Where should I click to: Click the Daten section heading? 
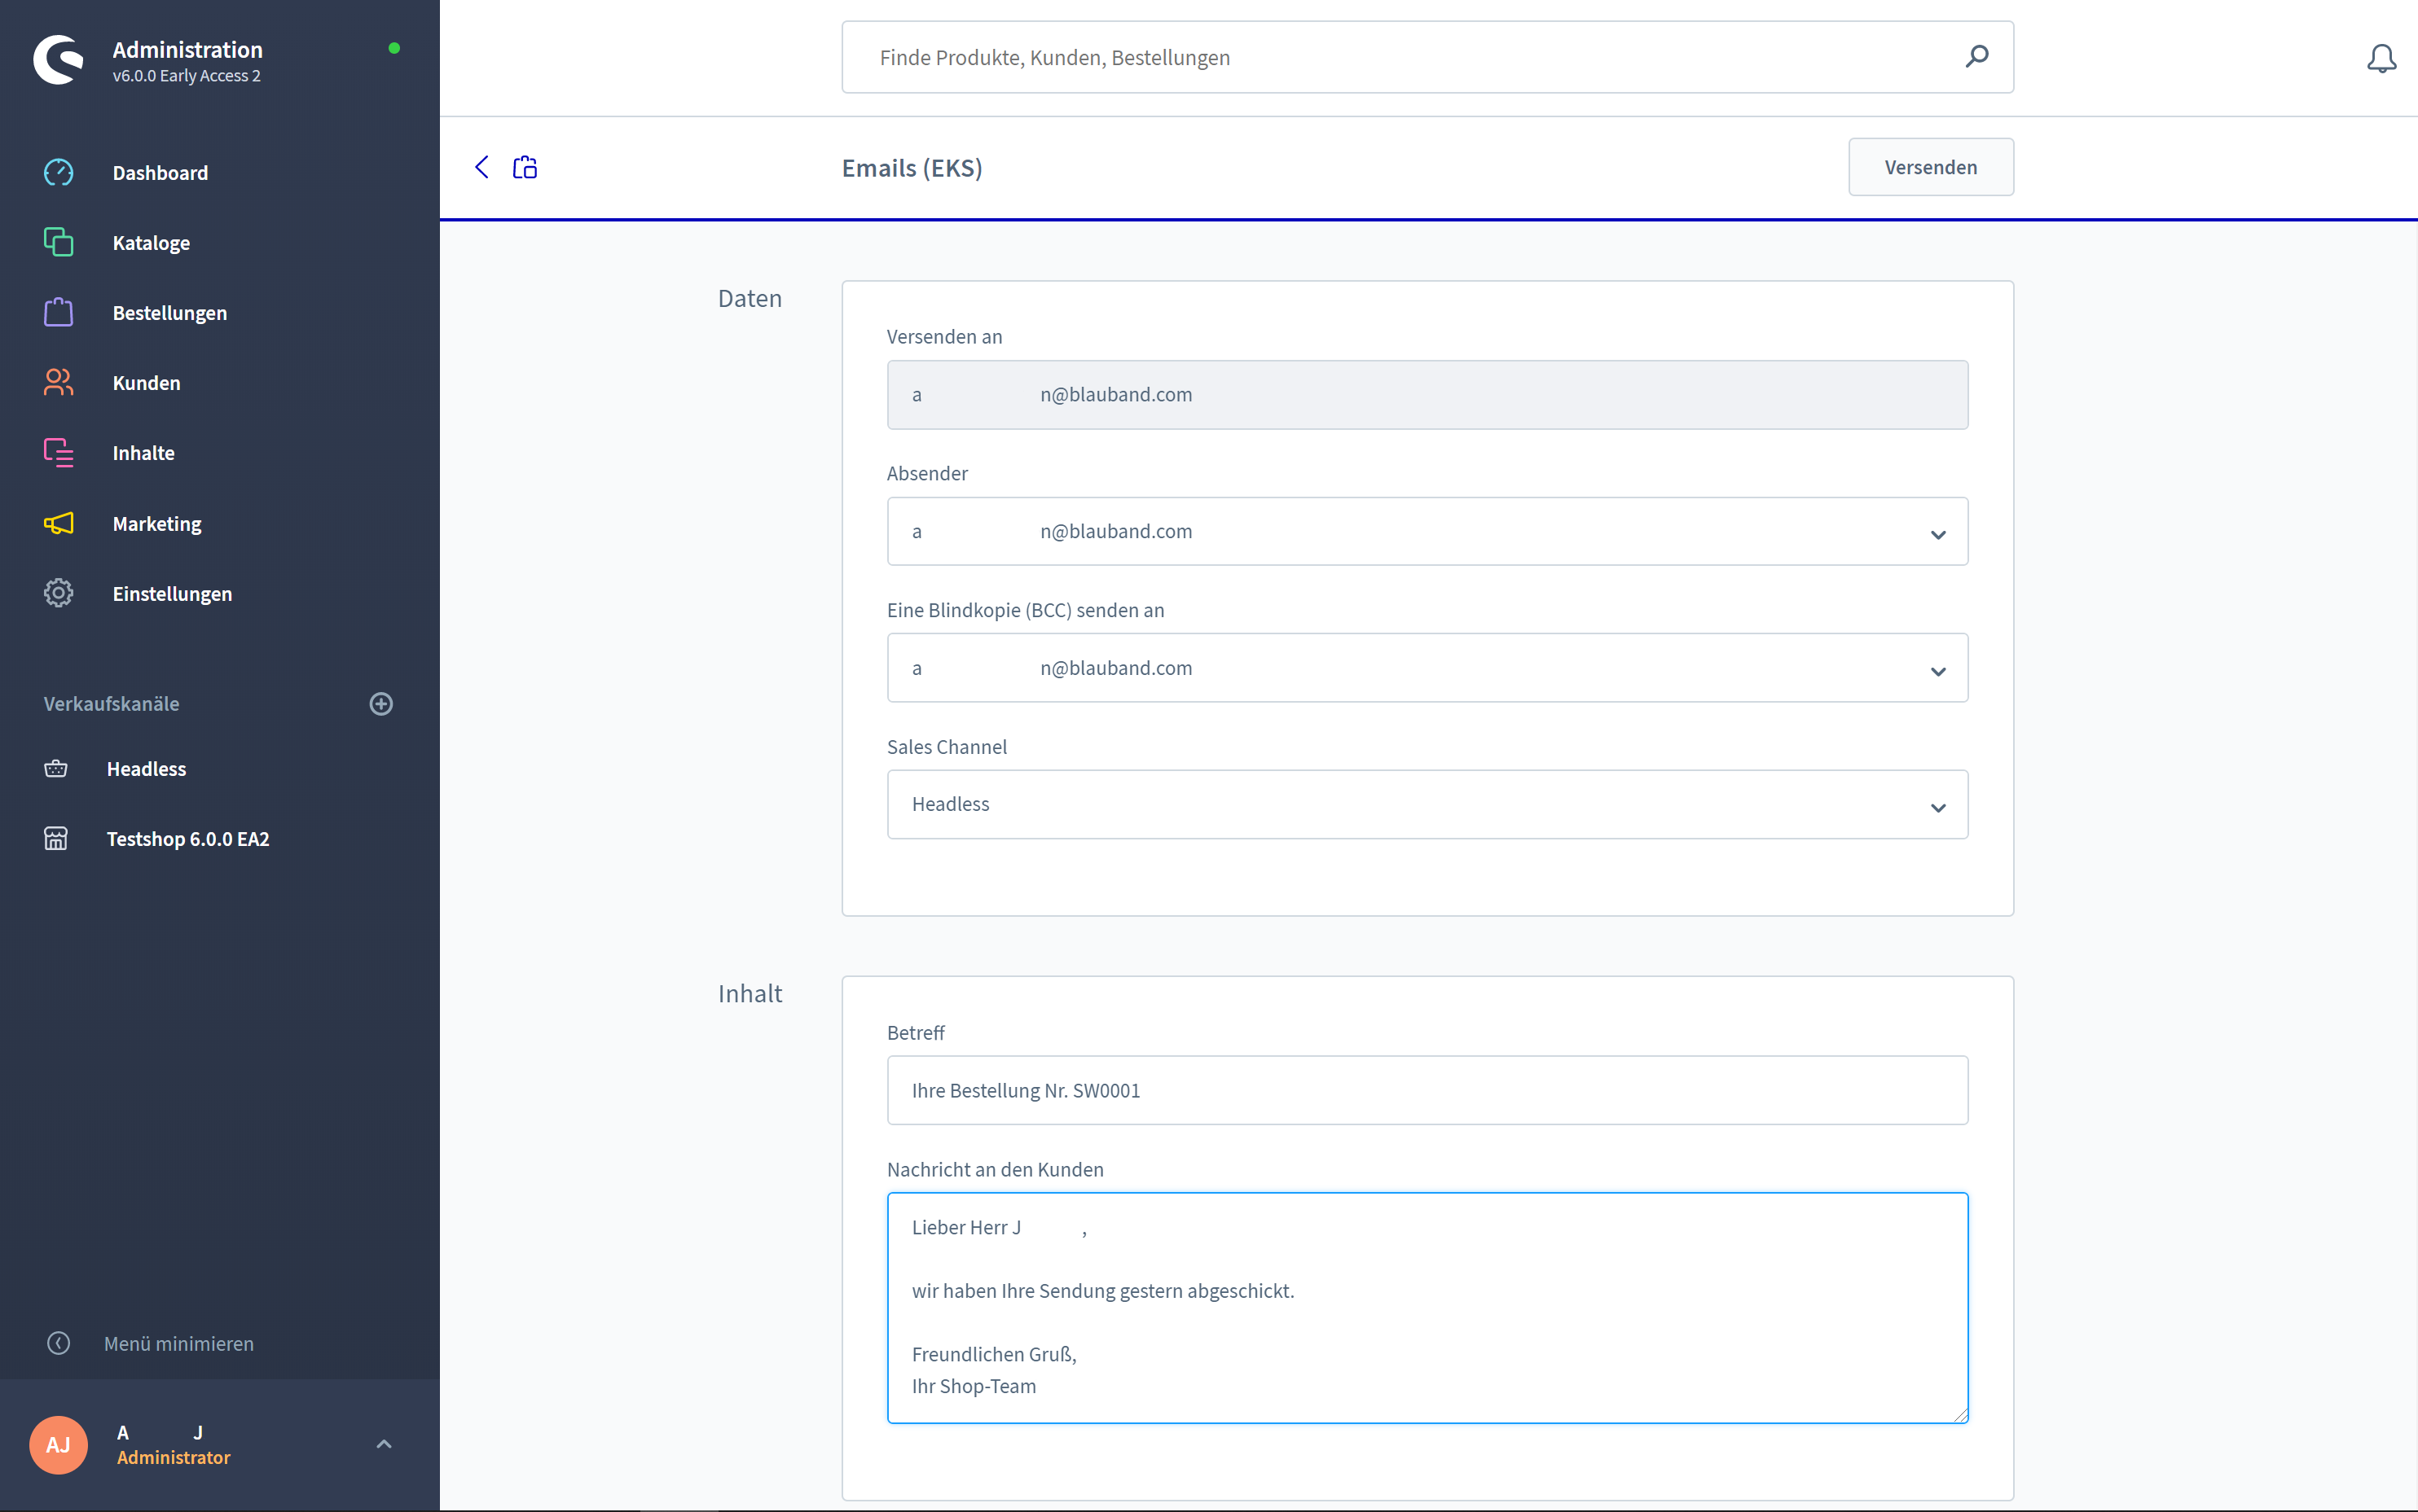click(750, 298)
